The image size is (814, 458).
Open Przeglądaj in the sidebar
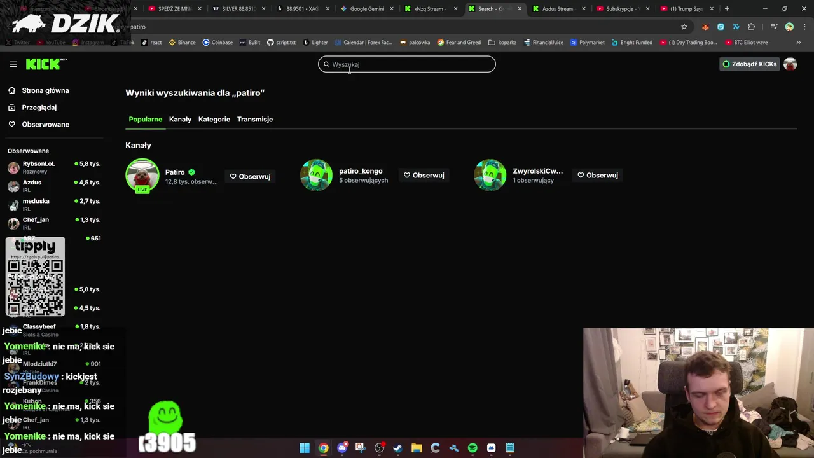[39, 108]
